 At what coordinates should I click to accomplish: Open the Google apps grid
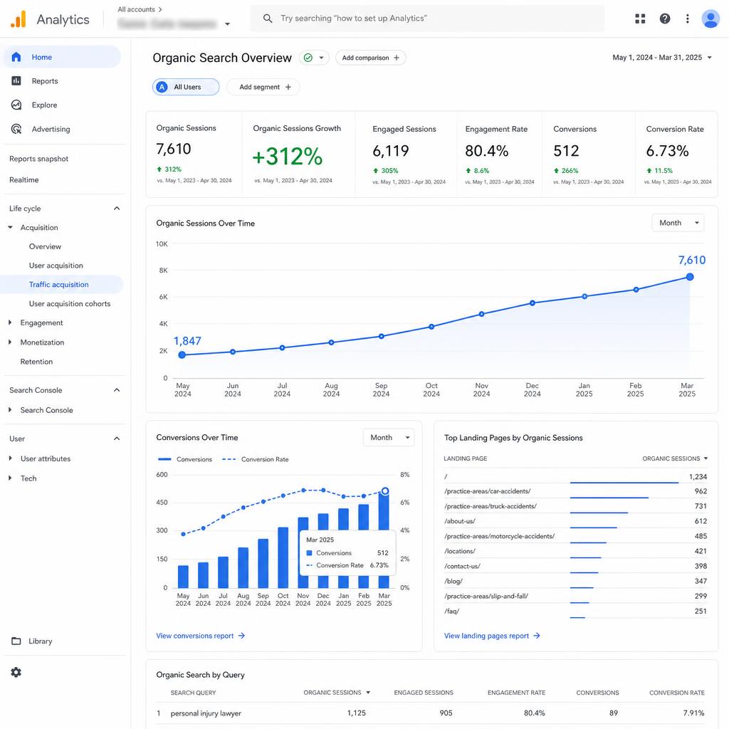click(640, 19)
